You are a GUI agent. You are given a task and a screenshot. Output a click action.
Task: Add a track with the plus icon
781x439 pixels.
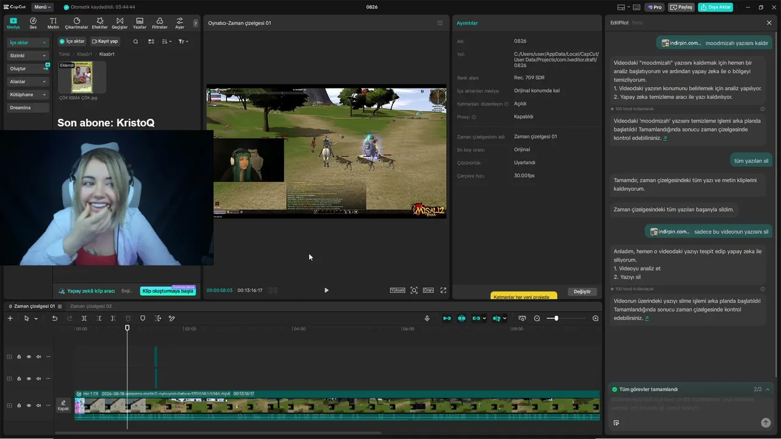pyautogui.click(x=10, y=318)
